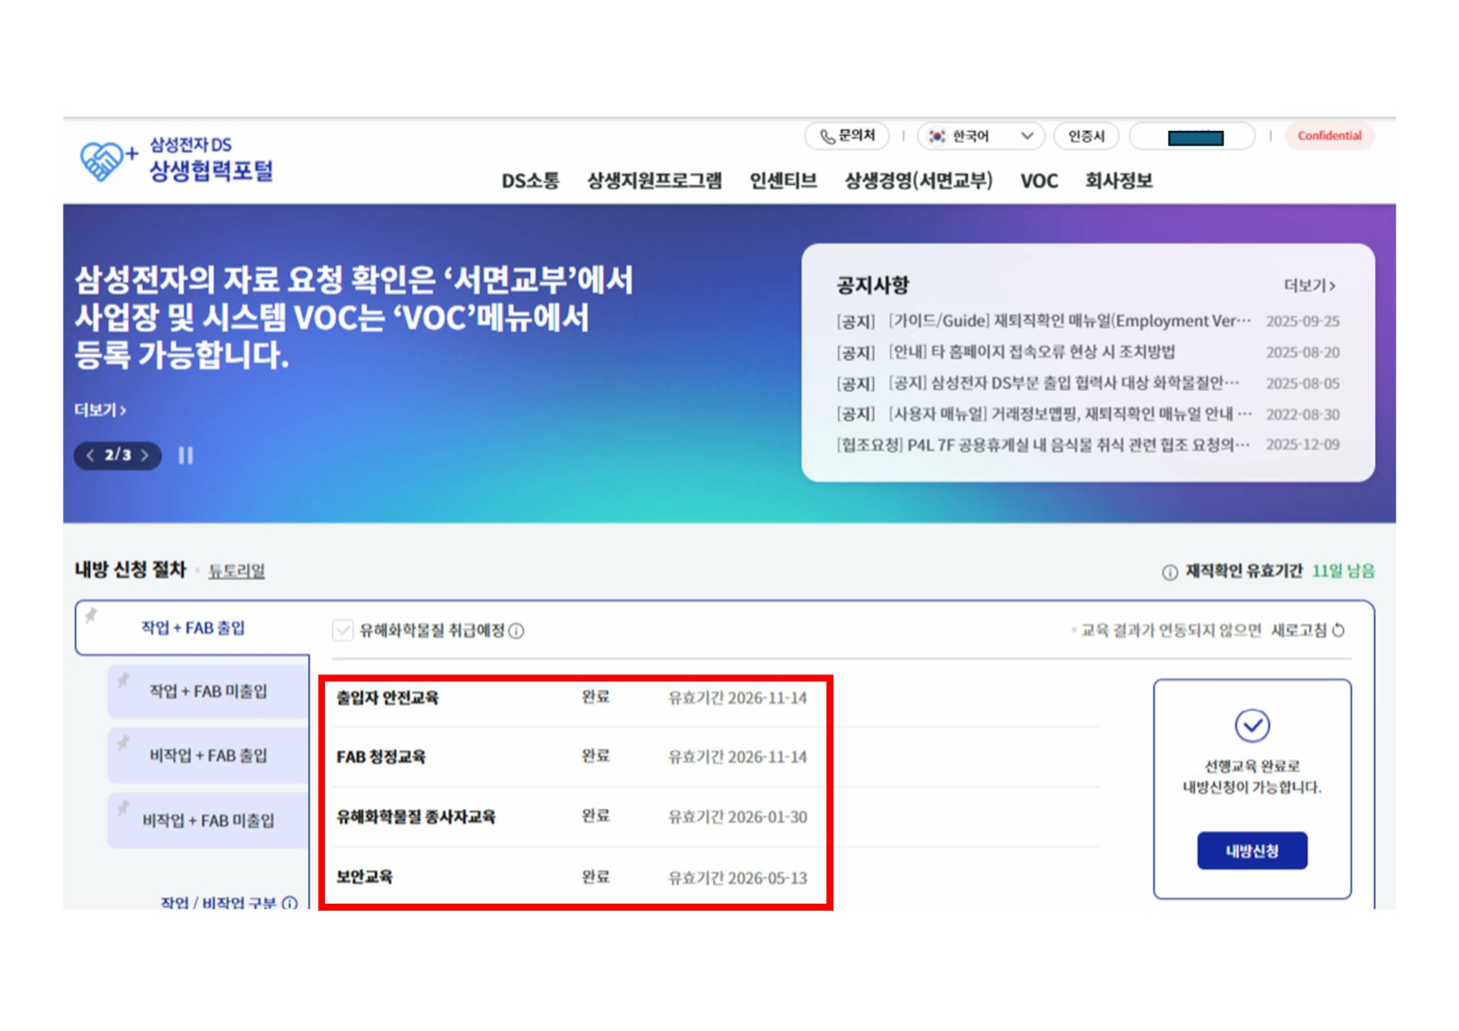Go to the next banner slide
Screen dimensions: 1459x1031
(146, 455)
